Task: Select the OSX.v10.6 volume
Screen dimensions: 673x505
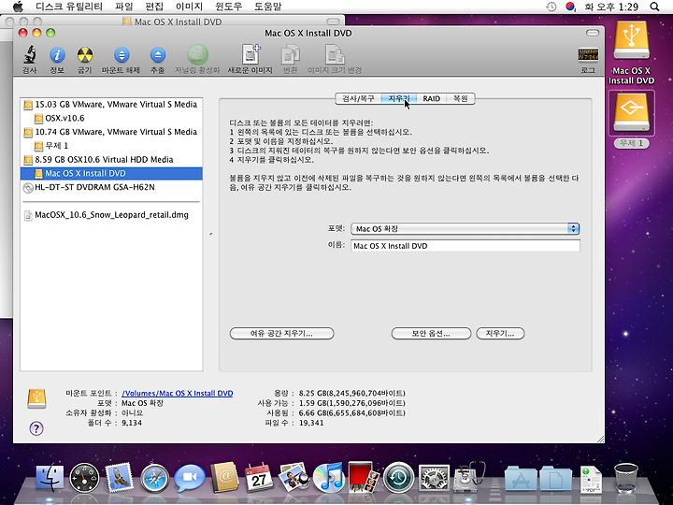Action: [111, 118]
